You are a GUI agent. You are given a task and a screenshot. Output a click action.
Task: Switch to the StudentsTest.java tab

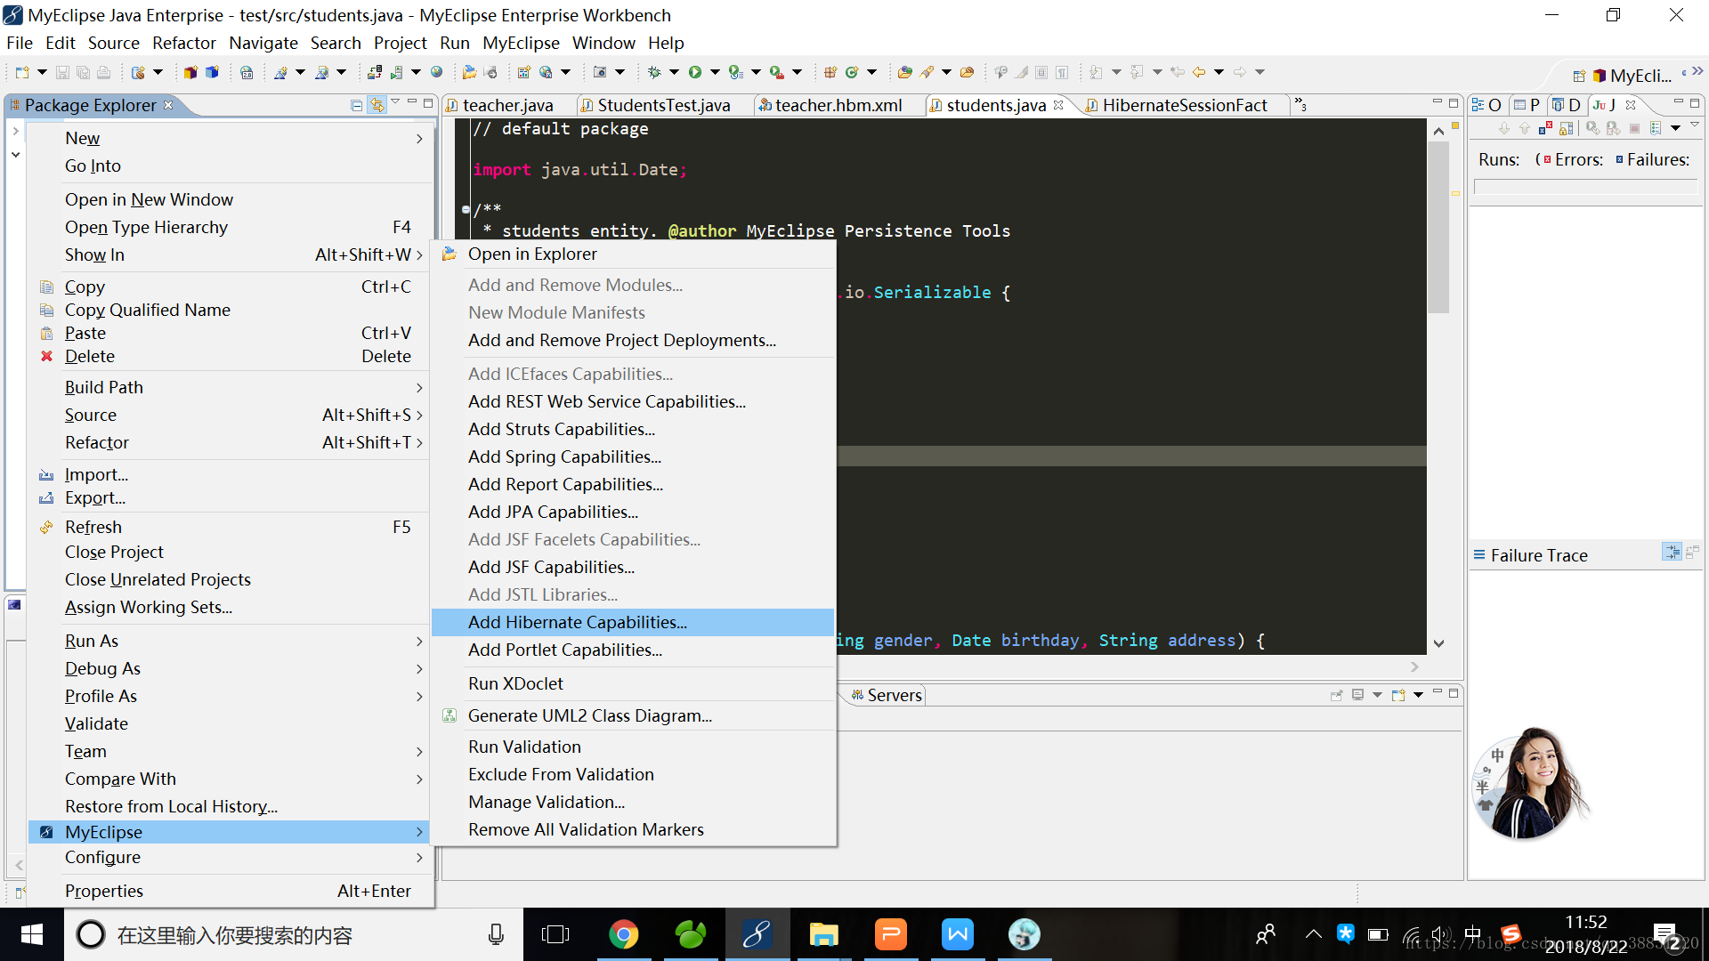[663, 105]
